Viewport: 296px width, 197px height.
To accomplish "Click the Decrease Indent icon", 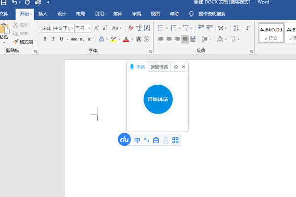I will pos(201,28).
